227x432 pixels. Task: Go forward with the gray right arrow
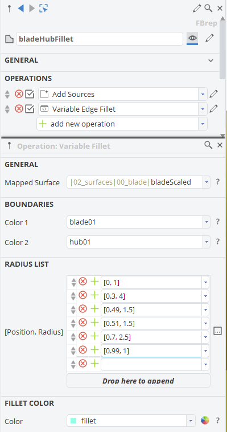point(32,9)
